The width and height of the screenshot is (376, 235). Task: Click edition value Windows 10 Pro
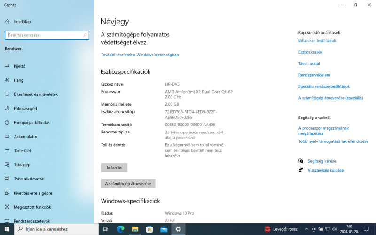tap(180, 213)
